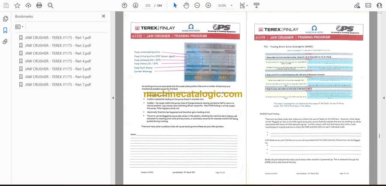Collapse the left navigation pane arrow

click(113, 98)
